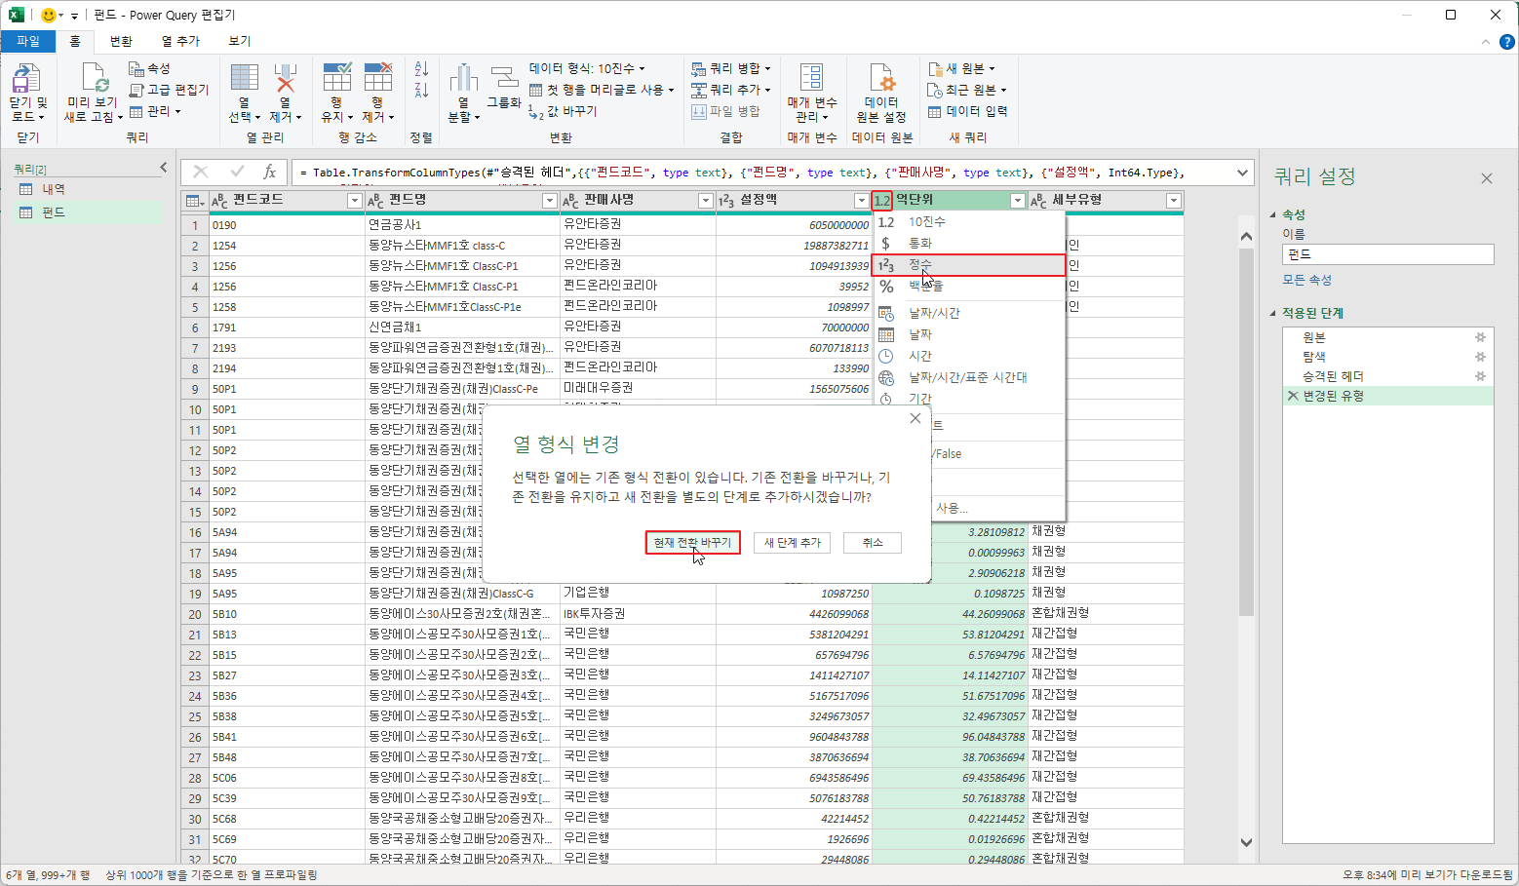Image resolution: width=1519 pixels, height=886 pixels.
Task: Select 통화 in the type menu
Action: (968, 244)
